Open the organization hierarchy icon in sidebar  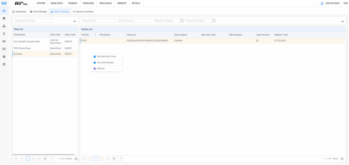4,26
